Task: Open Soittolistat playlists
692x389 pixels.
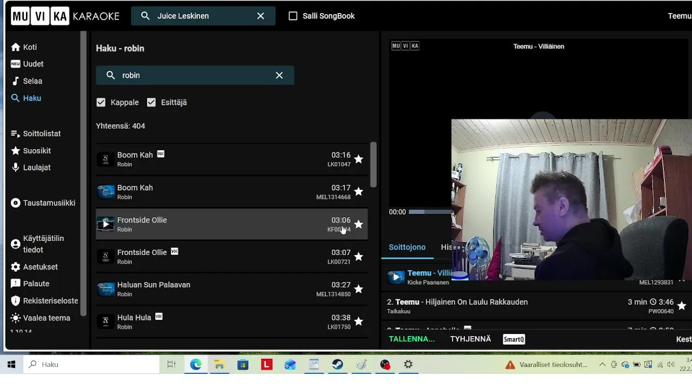Action: click(x=36, y=133)
